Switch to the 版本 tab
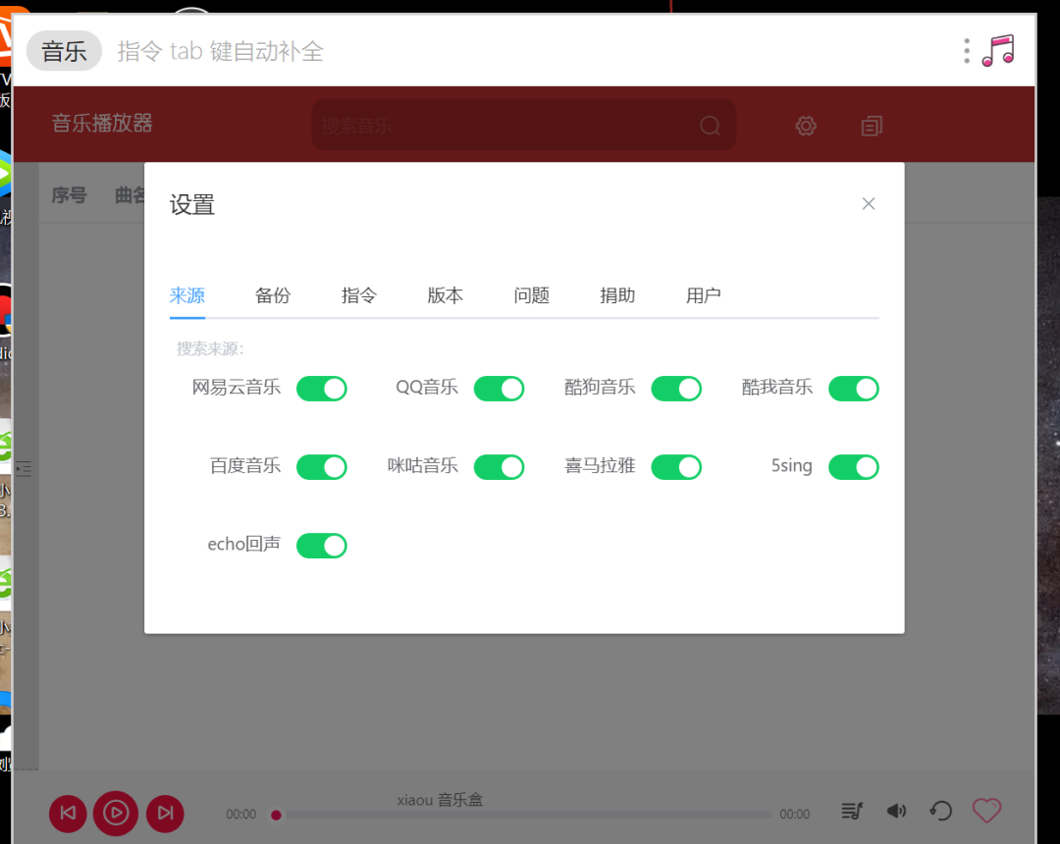 pos(446,295)
